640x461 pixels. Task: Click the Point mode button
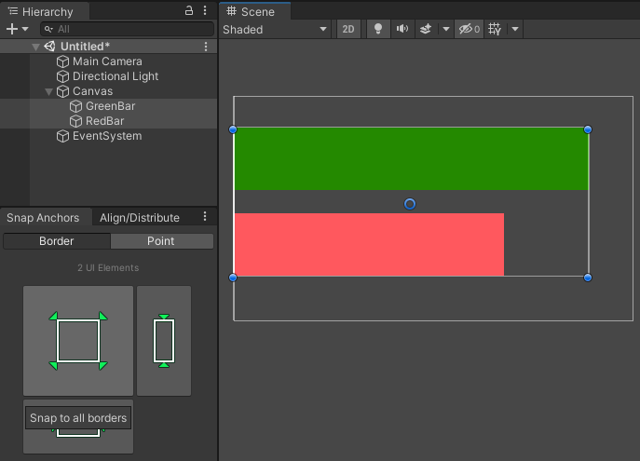click(161, 241)
